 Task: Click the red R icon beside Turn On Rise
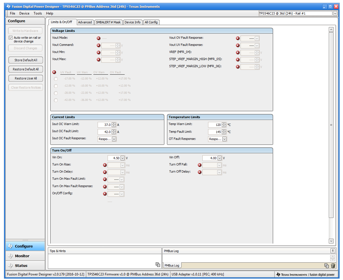105,165
